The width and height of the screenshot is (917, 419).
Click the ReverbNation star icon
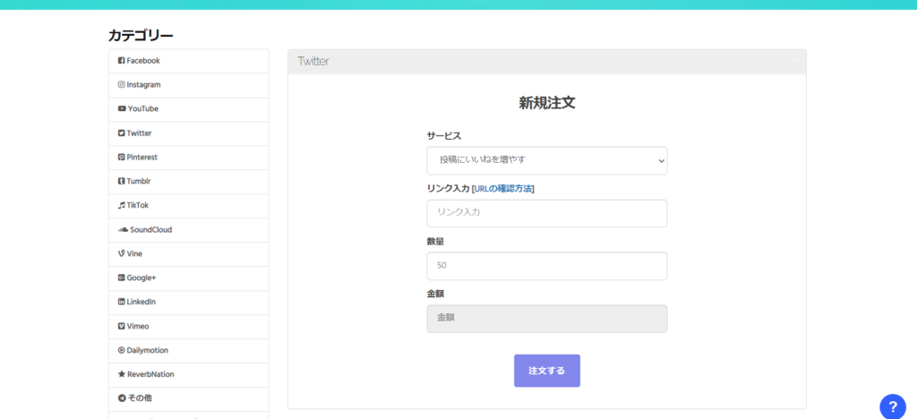[122, 374]
